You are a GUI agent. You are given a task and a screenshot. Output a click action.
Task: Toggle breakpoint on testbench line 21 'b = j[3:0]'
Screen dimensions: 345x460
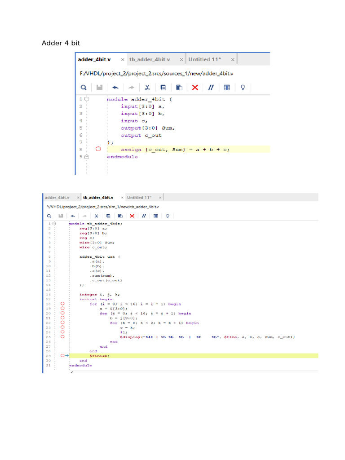62,318
